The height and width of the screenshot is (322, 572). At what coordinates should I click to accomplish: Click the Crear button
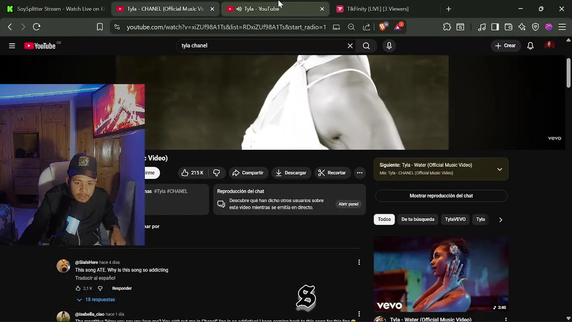point(505,46)
